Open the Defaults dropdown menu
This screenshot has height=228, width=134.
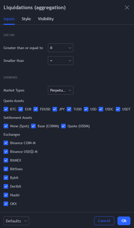coord(16,221)
